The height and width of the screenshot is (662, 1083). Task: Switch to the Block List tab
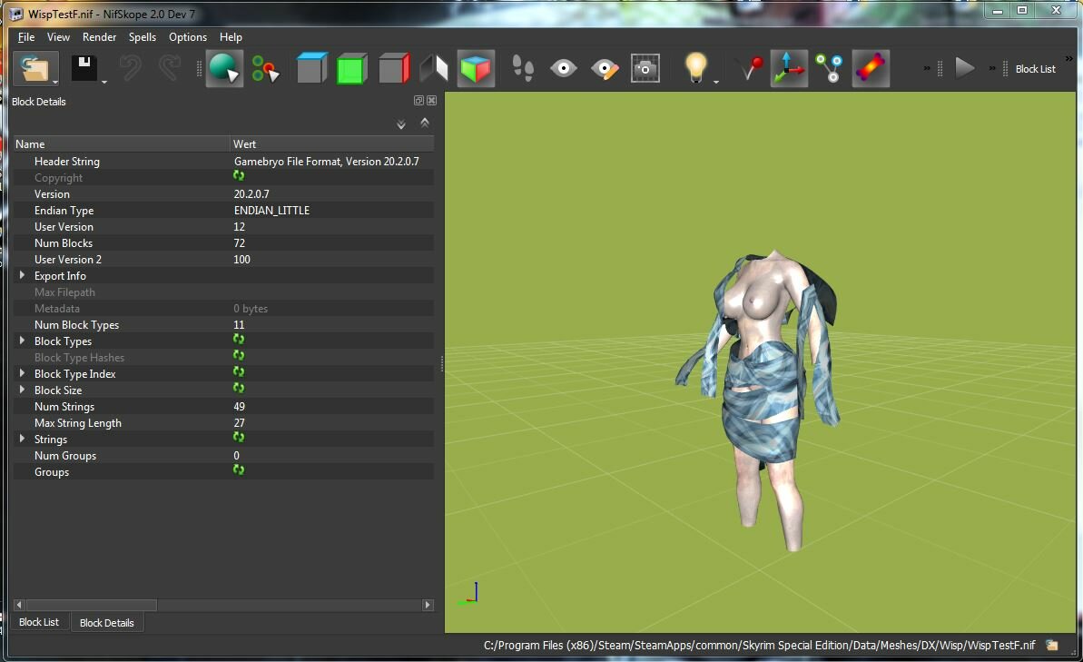39,622
